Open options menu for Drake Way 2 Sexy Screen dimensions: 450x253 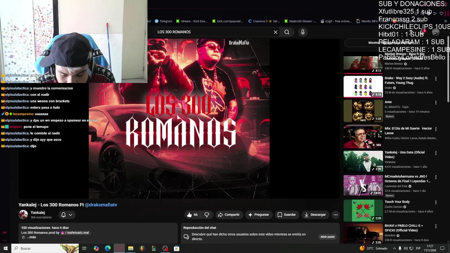[x=436, y=79]
